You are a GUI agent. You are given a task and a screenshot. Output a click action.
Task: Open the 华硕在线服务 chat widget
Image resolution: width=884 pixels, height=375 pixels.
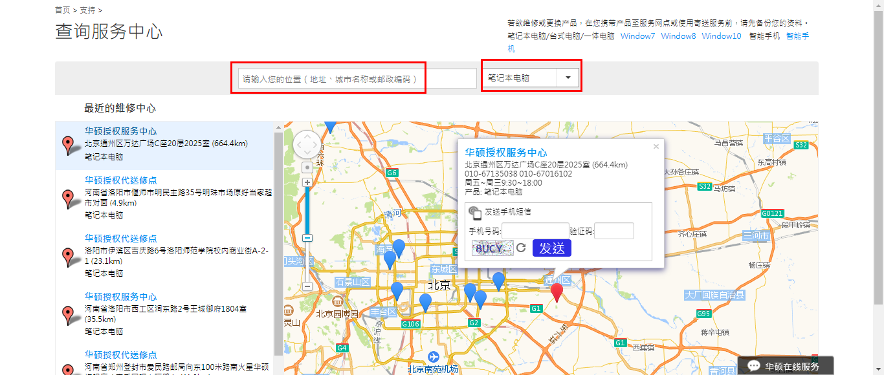784,366
